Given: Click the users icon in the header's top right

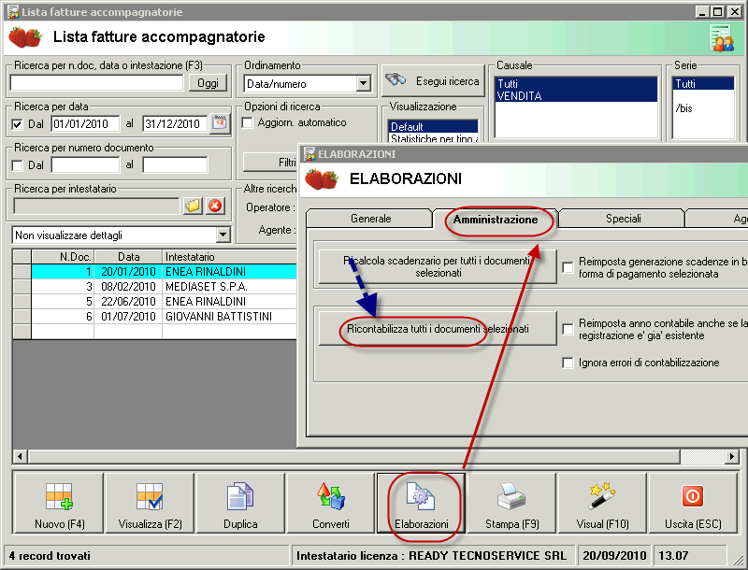Looking at the screenshot, I should [721, 38].
